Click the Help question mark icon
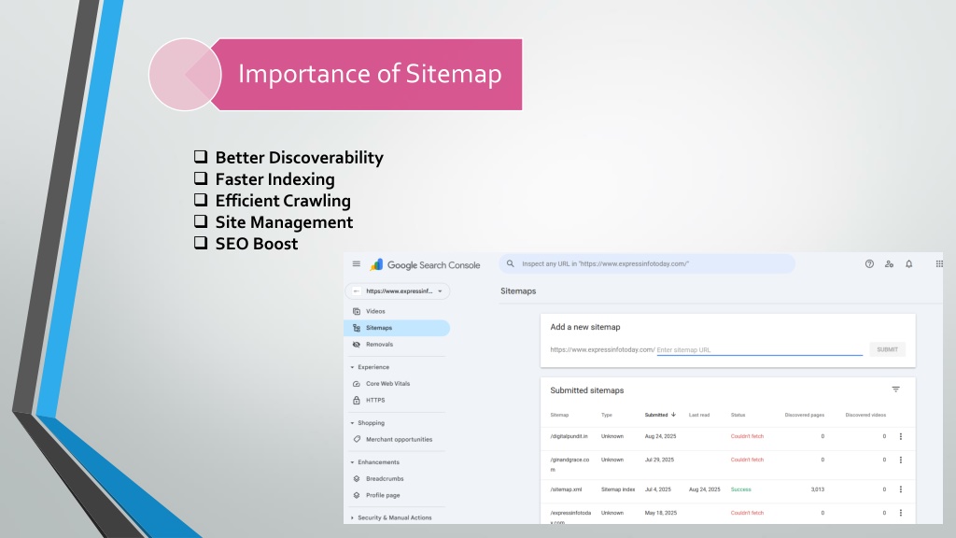The height and width of the screenshot is (538, 956). coord(869,264)
